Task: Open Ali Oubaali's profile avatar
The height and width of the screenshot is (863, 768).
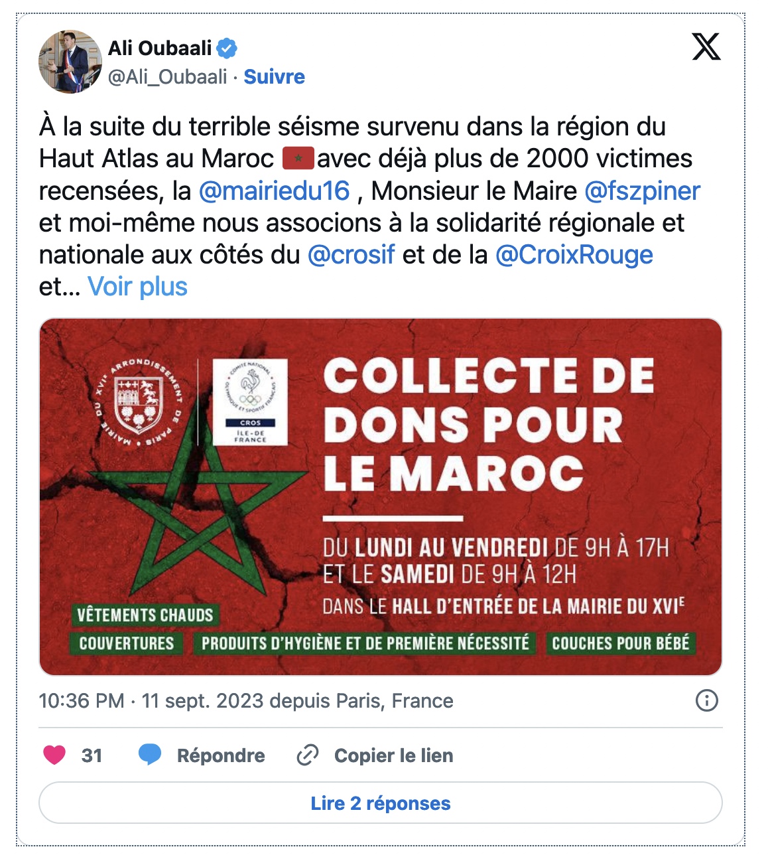Action: point(70,62)
